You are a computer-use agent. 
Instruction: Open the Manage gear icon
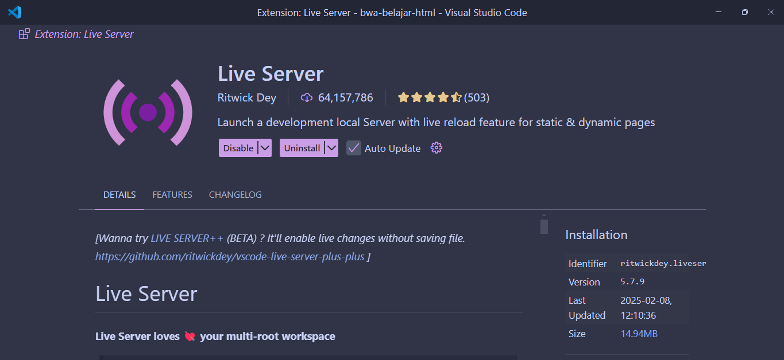437,148
